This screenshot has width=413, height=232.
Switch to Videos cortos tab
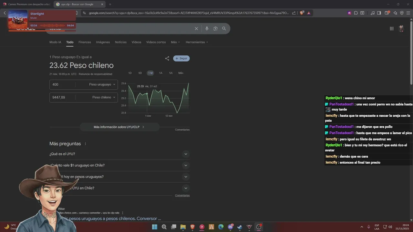(x=156, y=42)
